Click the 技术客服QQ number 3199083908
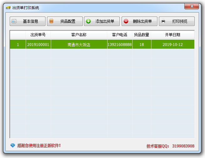The image size is (205, 158). 183,146
